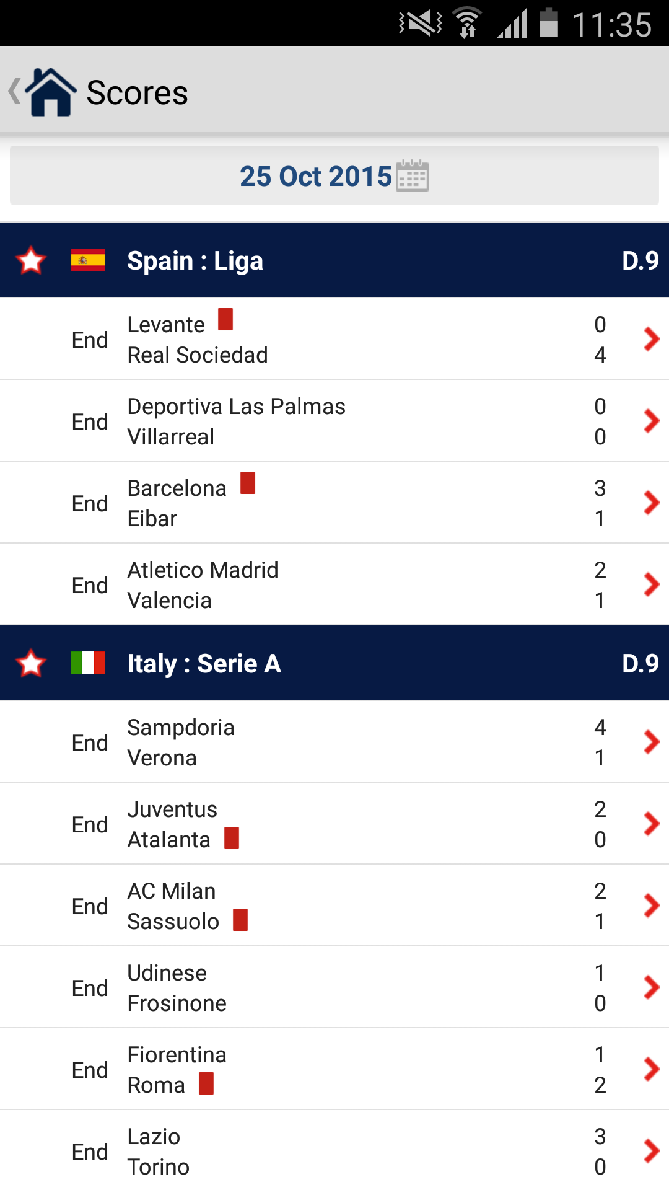Tap the red card next to Levante
The image size is (669, 1190).
point(225,320)
